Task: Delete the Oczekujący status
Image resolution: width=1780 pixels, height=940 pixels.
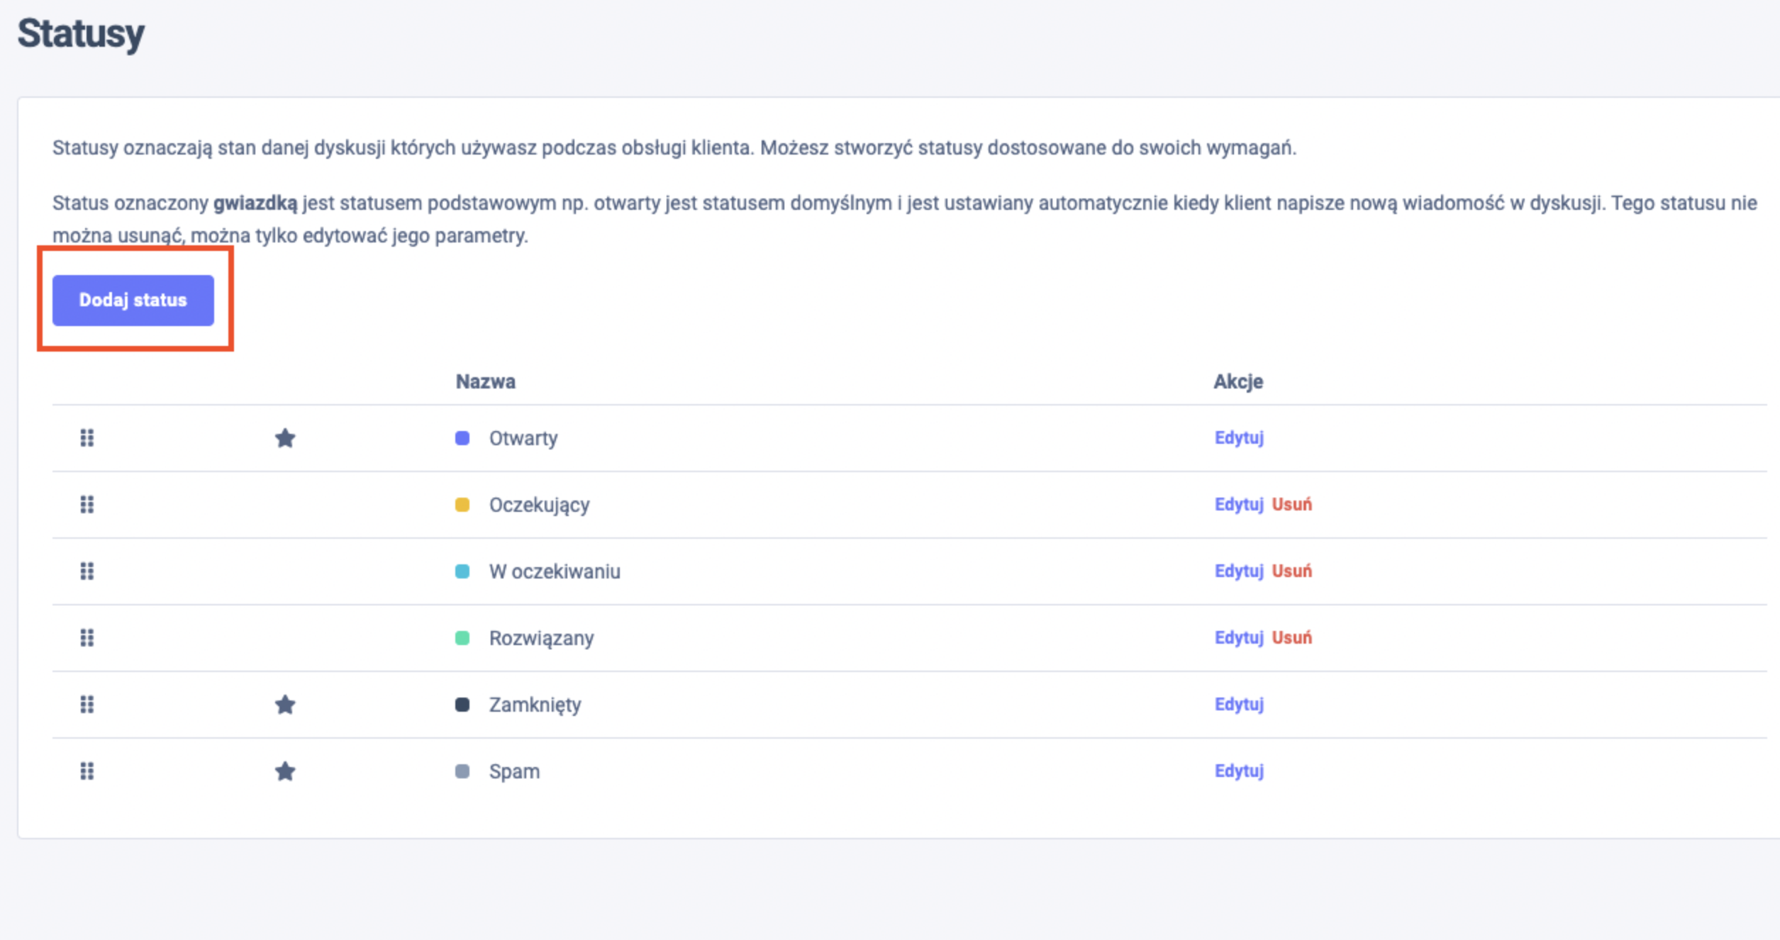Action: tap(1291, 505)
